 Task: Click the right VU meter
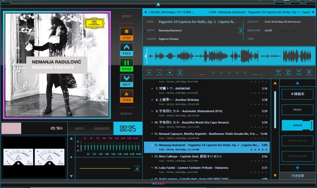pos(50,157)
